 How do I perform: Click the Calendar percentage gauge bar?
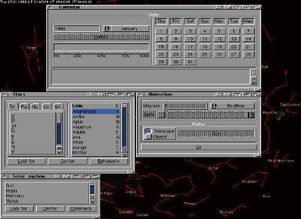[x=102, y=48]
